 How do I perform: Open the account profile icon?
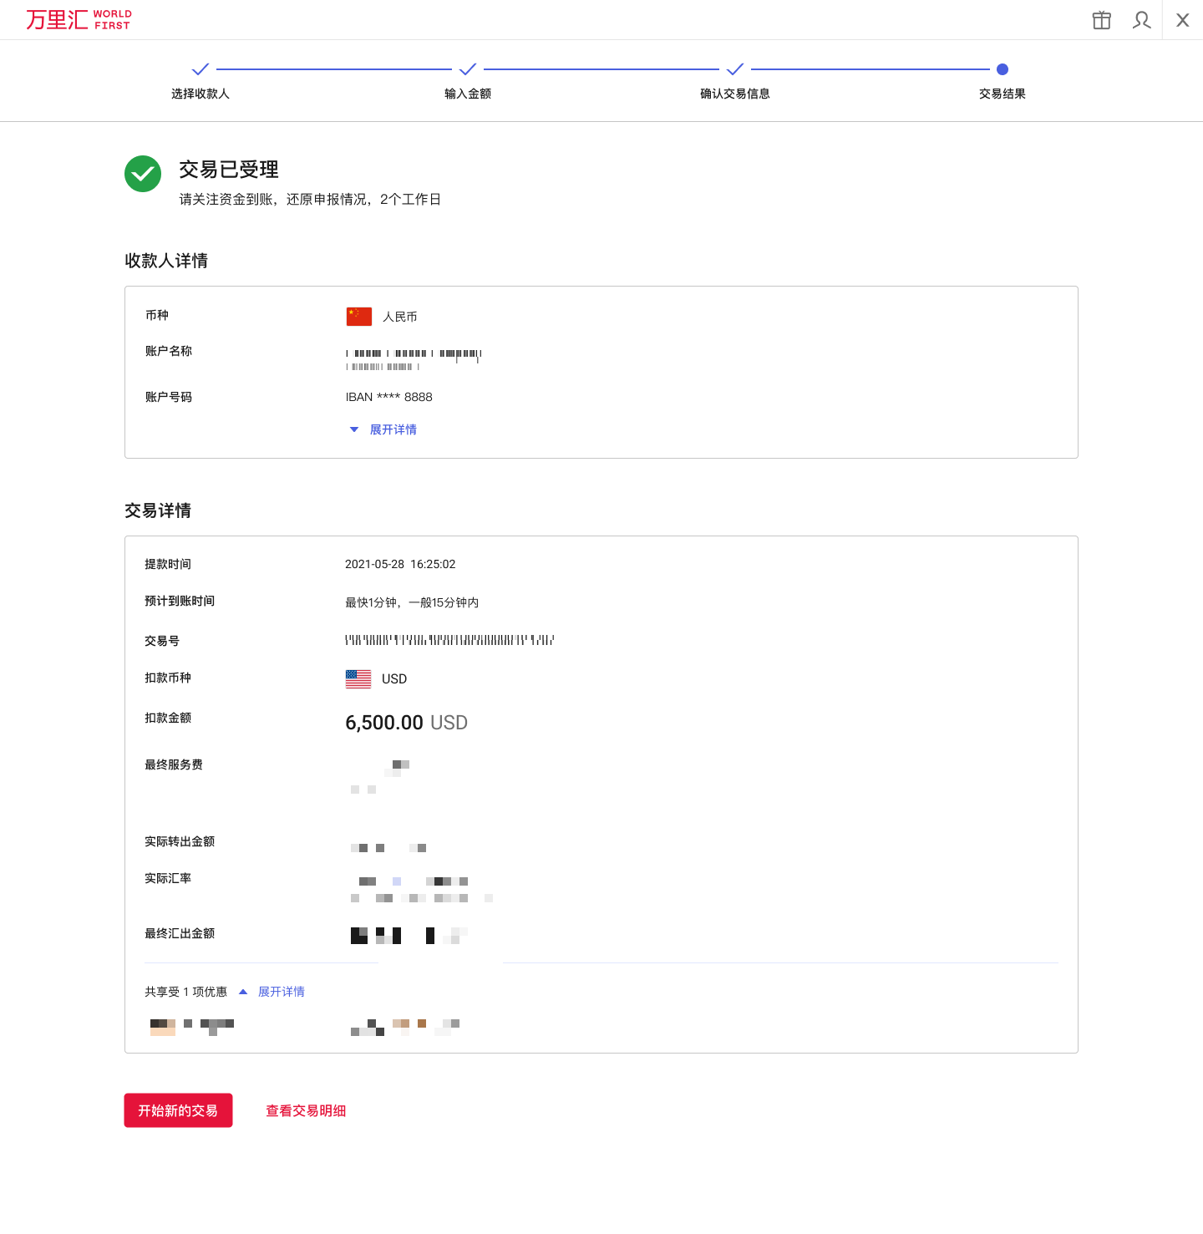coord(1141,19)
